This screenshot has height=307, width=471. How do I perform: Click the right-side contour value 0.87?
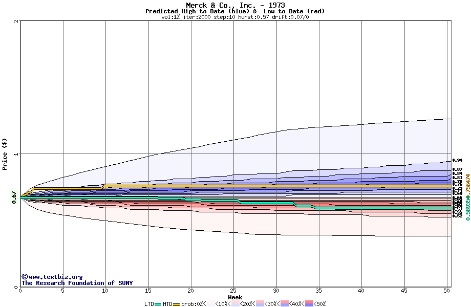tap(458, 169)
